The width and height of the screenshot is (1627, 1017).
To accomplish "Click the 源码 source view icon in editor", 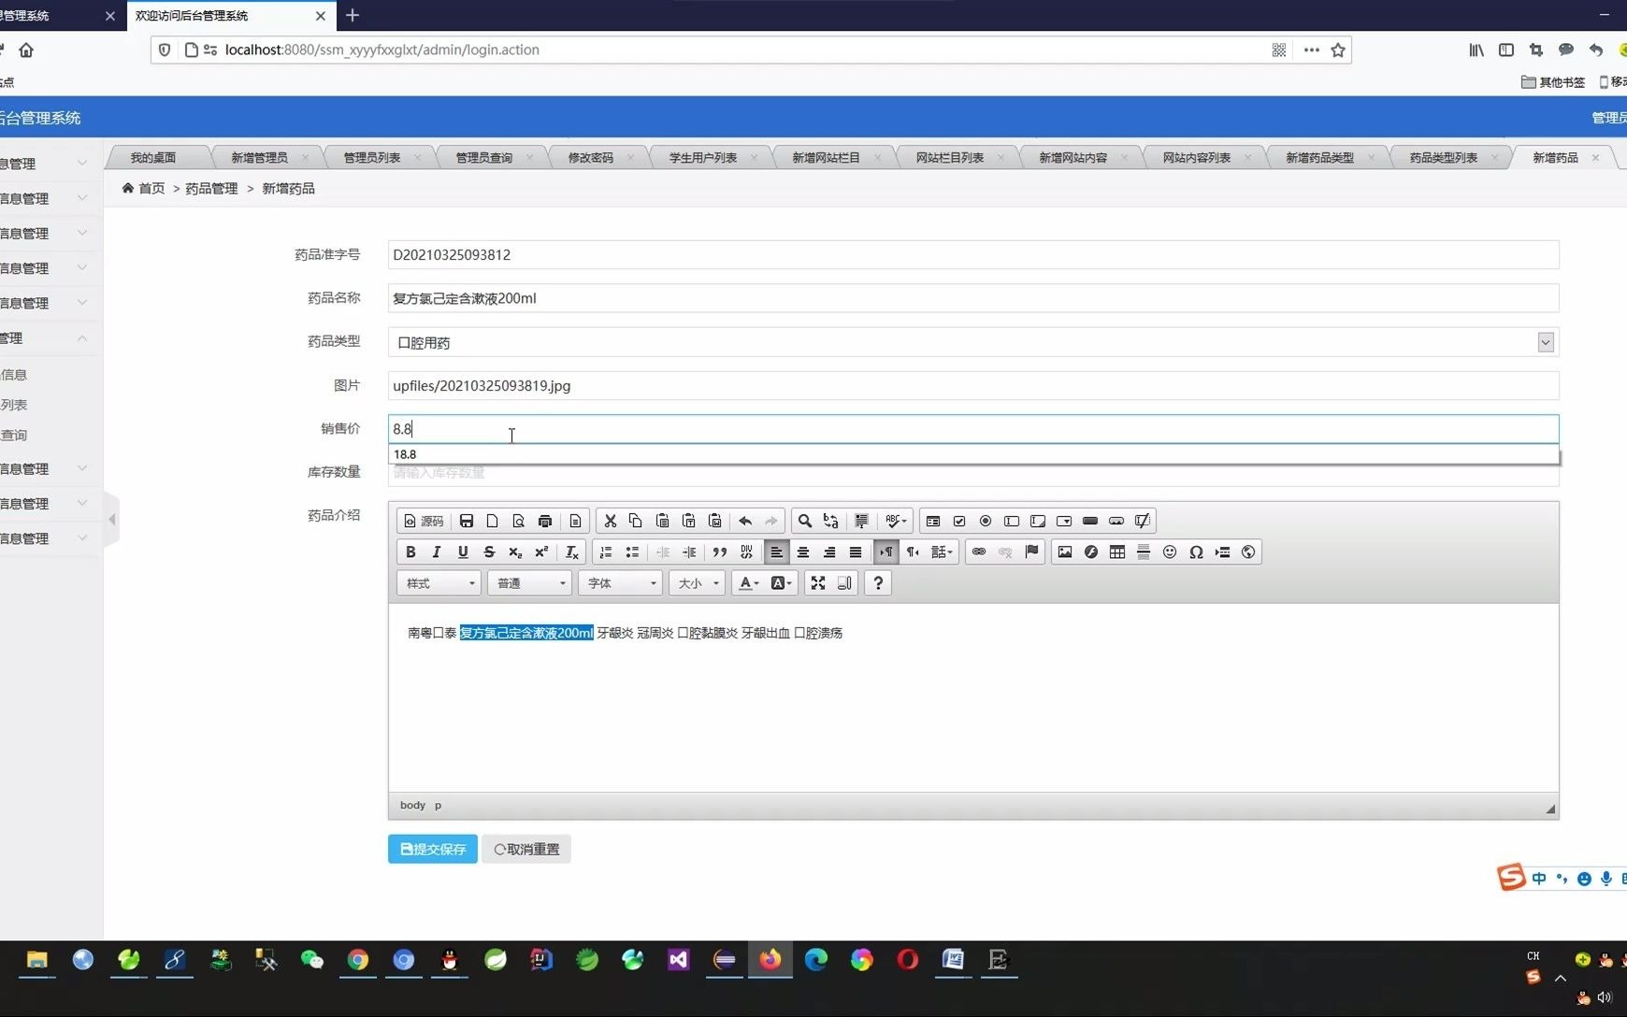I will tap(423, 521).
